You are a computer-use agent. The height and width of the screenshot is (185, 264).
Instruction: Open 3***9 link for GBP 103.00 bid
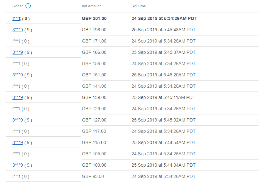[17, 165]
